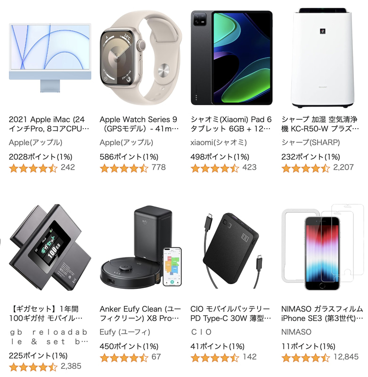This screenshot has height=377, width=368.
Task: Open the ギガセット mobile router image
Action: point(50,247)
